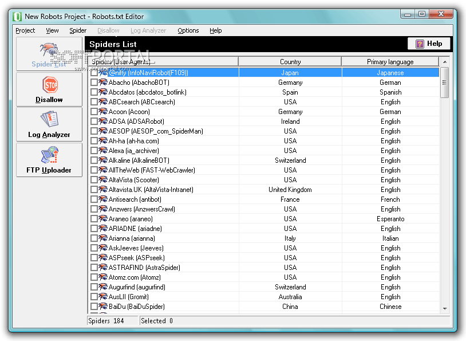Click the FTP Uploader sidebar label
The image size is (466, 341).
pyautogui.click(x=49, y=170)
